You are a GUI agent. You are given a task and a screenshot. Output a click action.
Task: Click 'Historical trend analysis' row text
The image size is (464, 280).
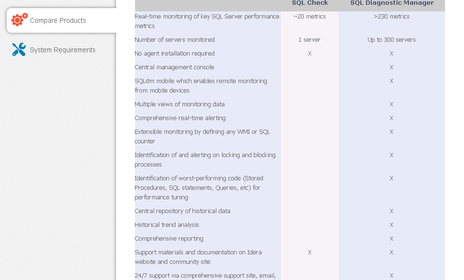pos(166,225)
